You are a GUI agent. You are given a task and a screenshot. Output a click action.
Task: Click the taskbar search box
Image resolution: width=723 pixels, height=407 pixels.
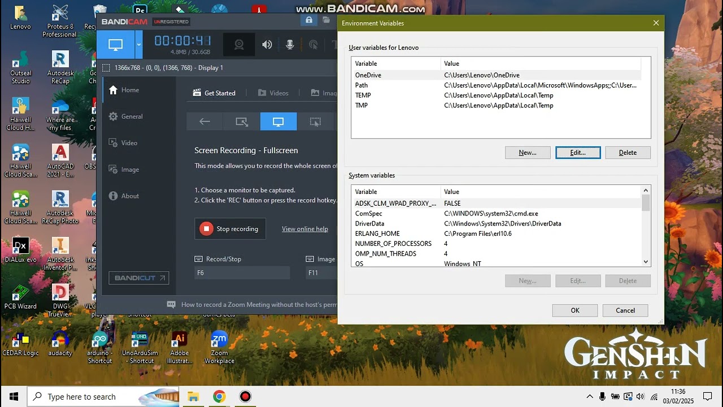[103, 396]
